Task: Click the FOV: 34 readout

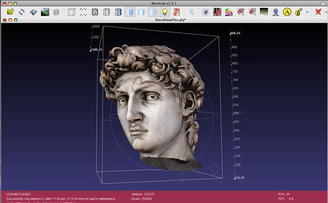Action: 284,194
